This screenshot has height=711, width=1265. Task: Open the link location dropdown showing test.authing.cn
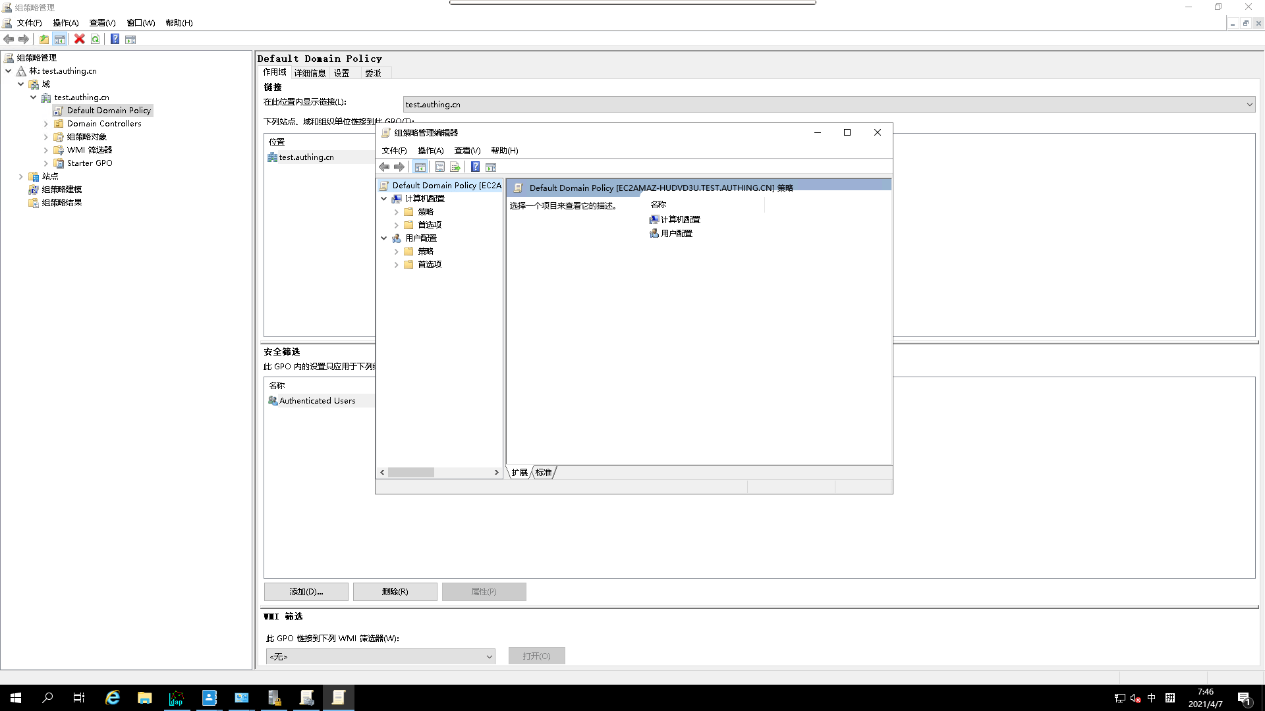tap(1249, 105)
